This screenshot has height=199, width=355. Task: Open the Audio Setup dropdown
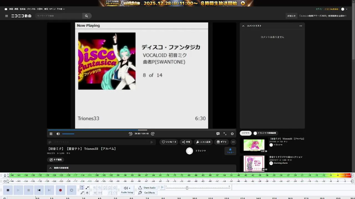click(127, 190)
